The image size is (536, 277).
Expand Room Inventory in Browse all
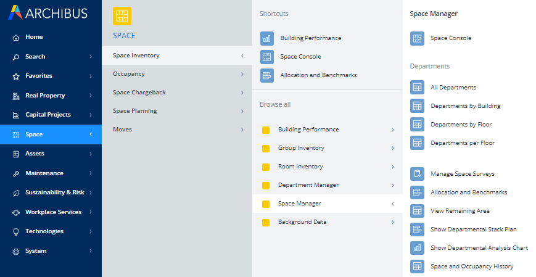coord(393,167)
